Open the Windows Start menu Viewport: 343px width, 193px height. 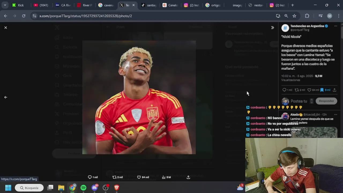pyautogui.click(x=8, y=188)
